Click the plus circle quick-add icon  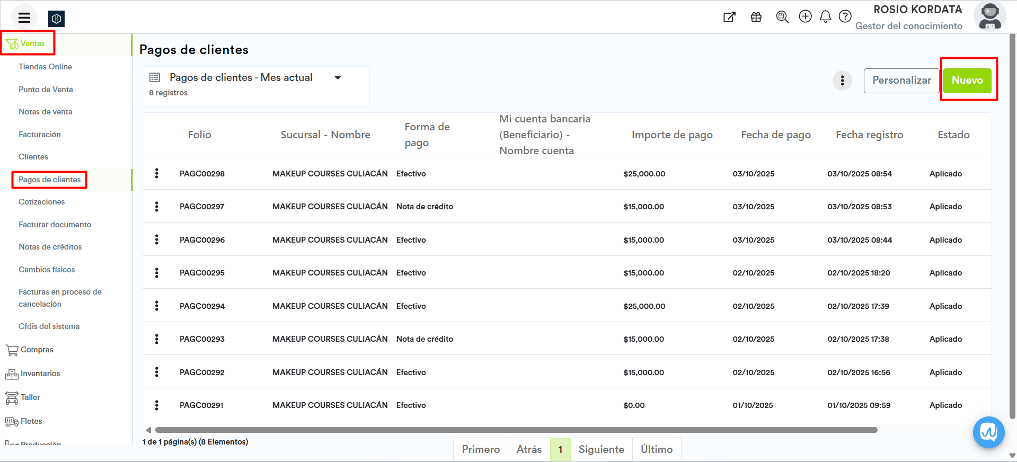coord(805,16)
